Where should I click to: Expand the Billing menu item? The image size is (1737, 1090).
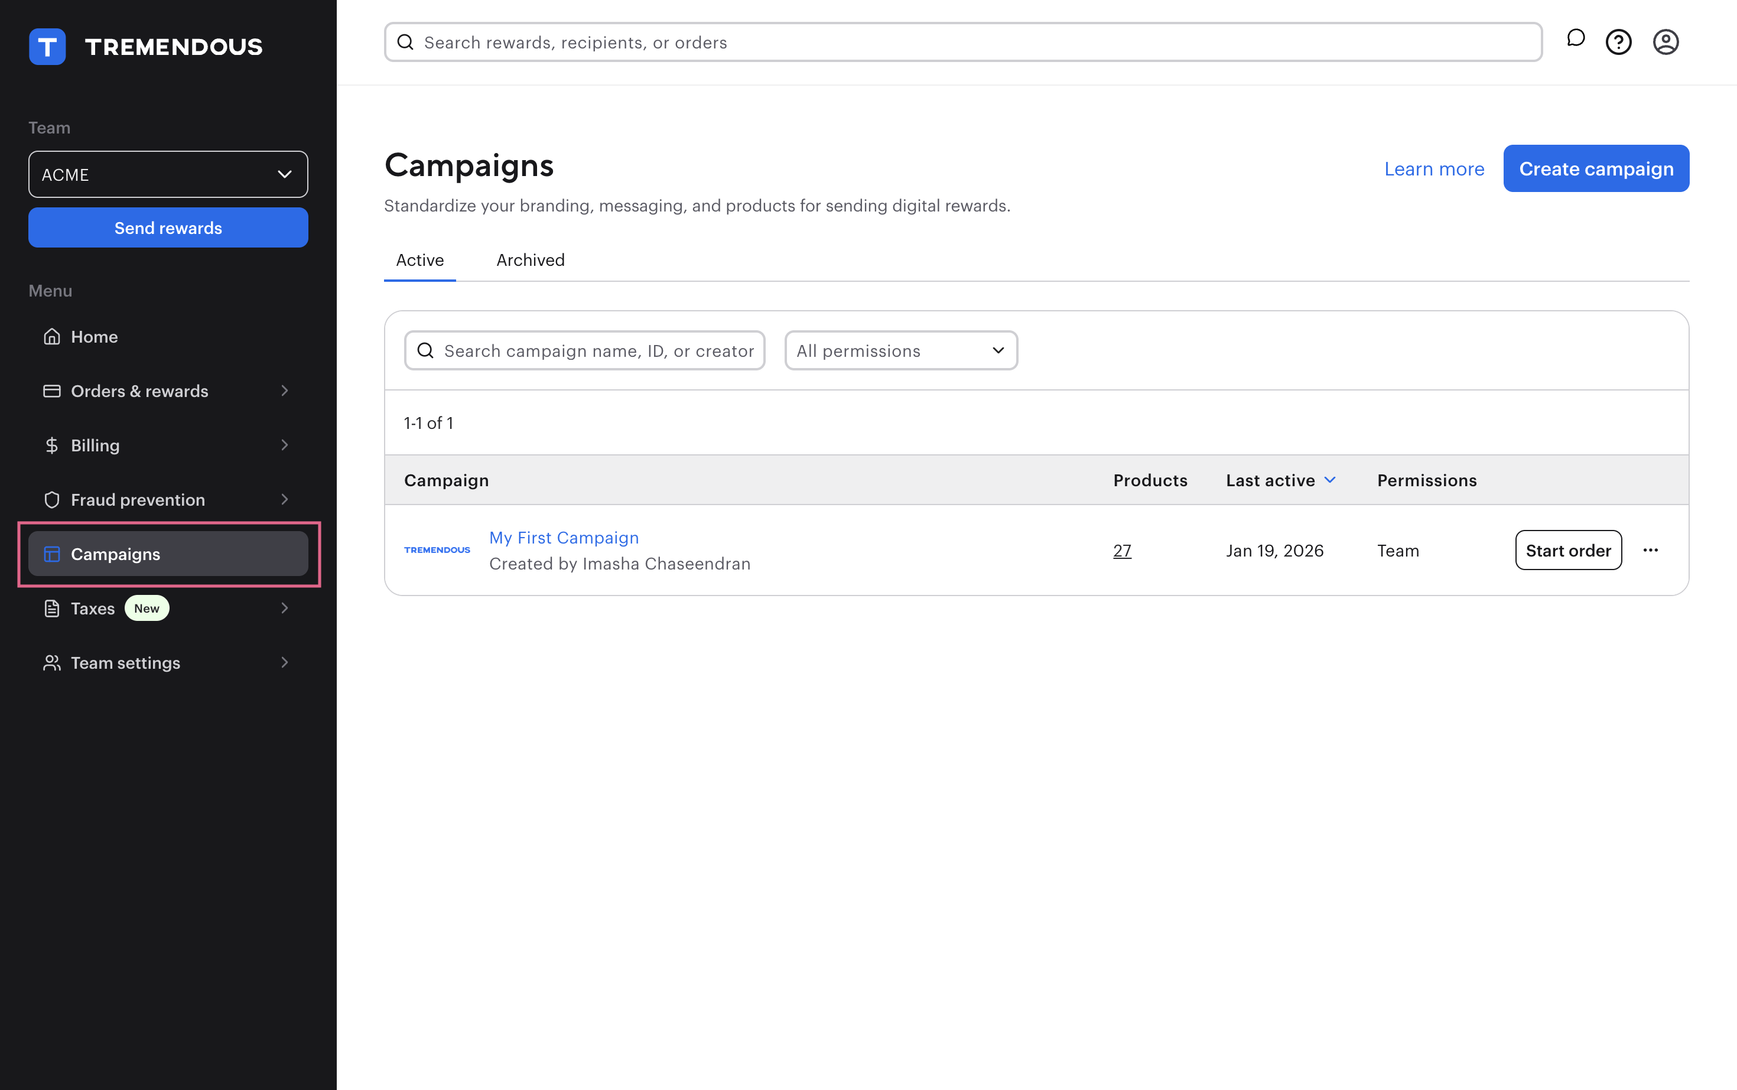168,445
